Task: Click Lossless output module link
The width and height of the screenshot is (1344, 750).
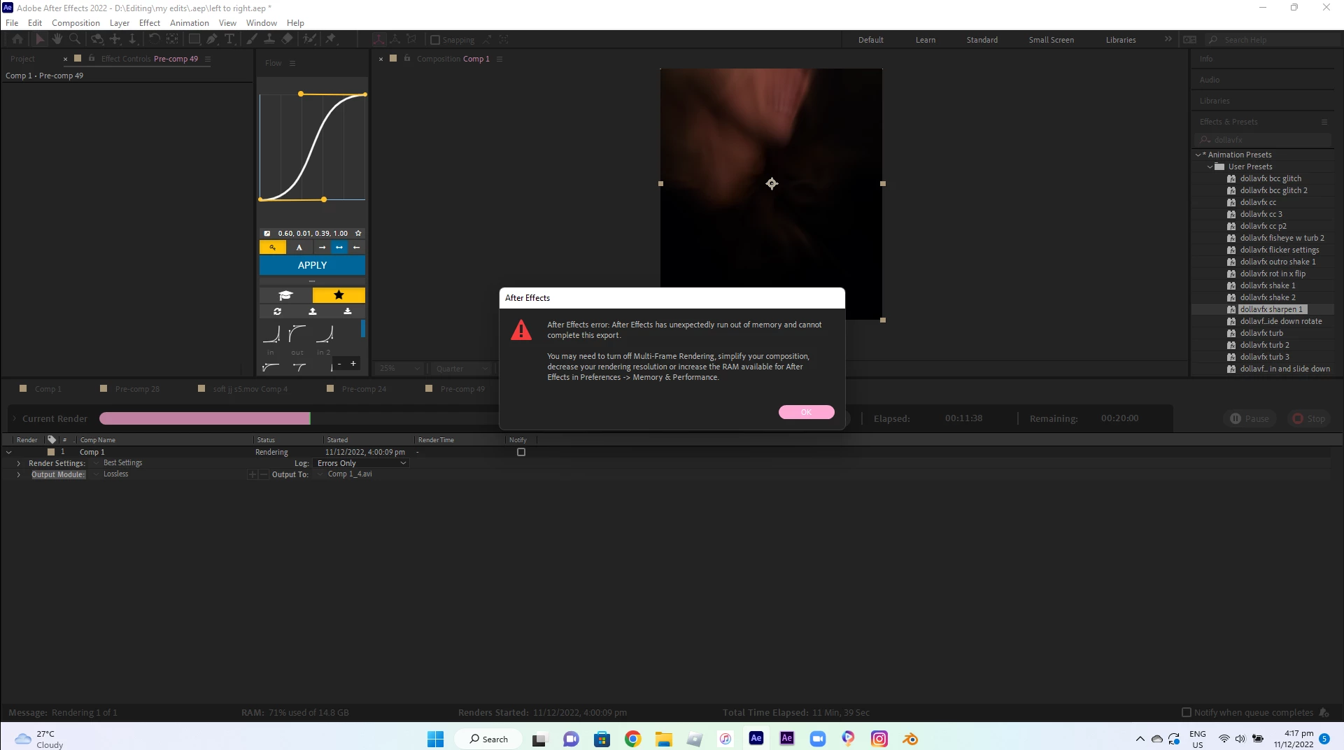Action: coord(115,474)
